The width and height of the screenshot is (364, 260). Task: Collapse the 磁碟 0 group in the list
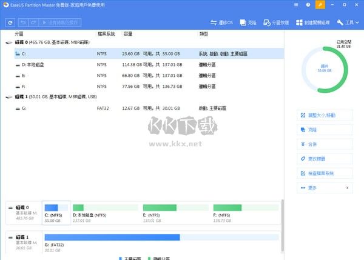coord(8,44)
